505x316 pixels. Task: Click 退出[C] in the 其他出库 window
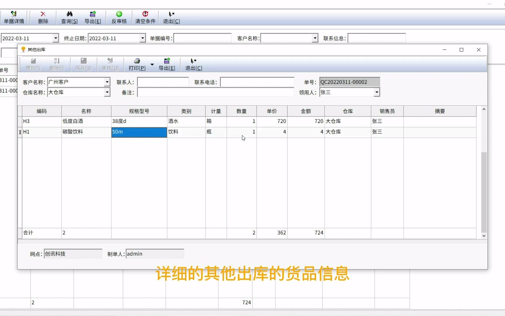[193, 64]
